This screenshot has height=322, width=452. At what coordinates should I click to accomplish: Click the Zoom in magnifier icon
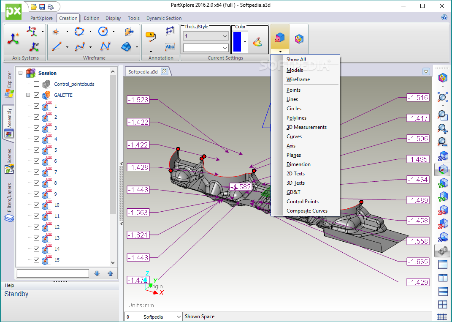(x=442, y=128)
